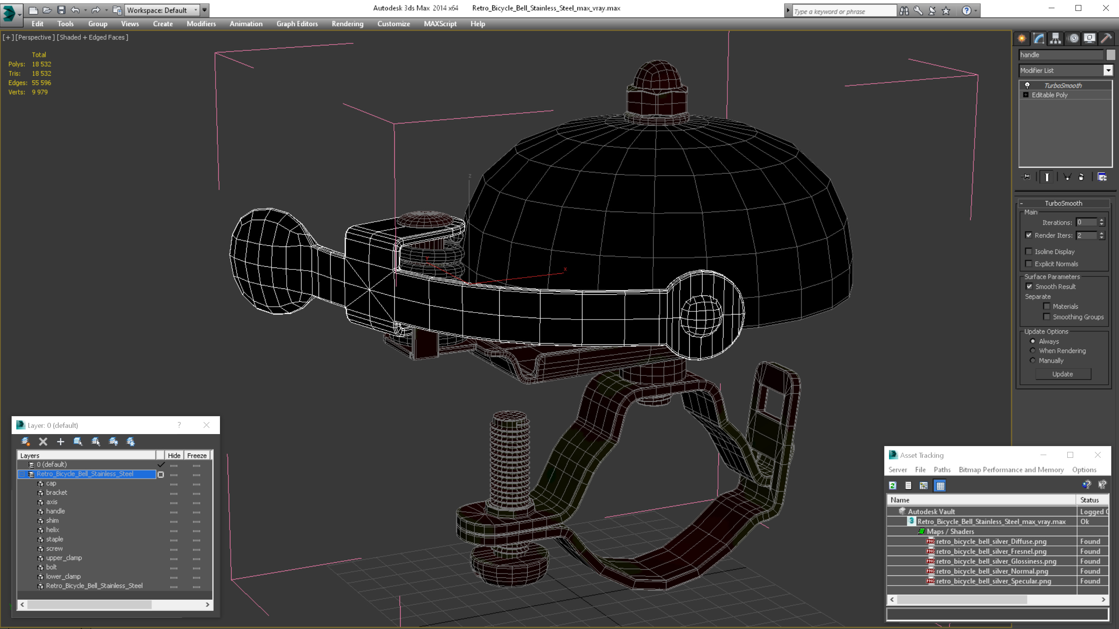Click the binoculars search icon
Viewport: 1119px width, 629px height.
[x=905, y=11]
